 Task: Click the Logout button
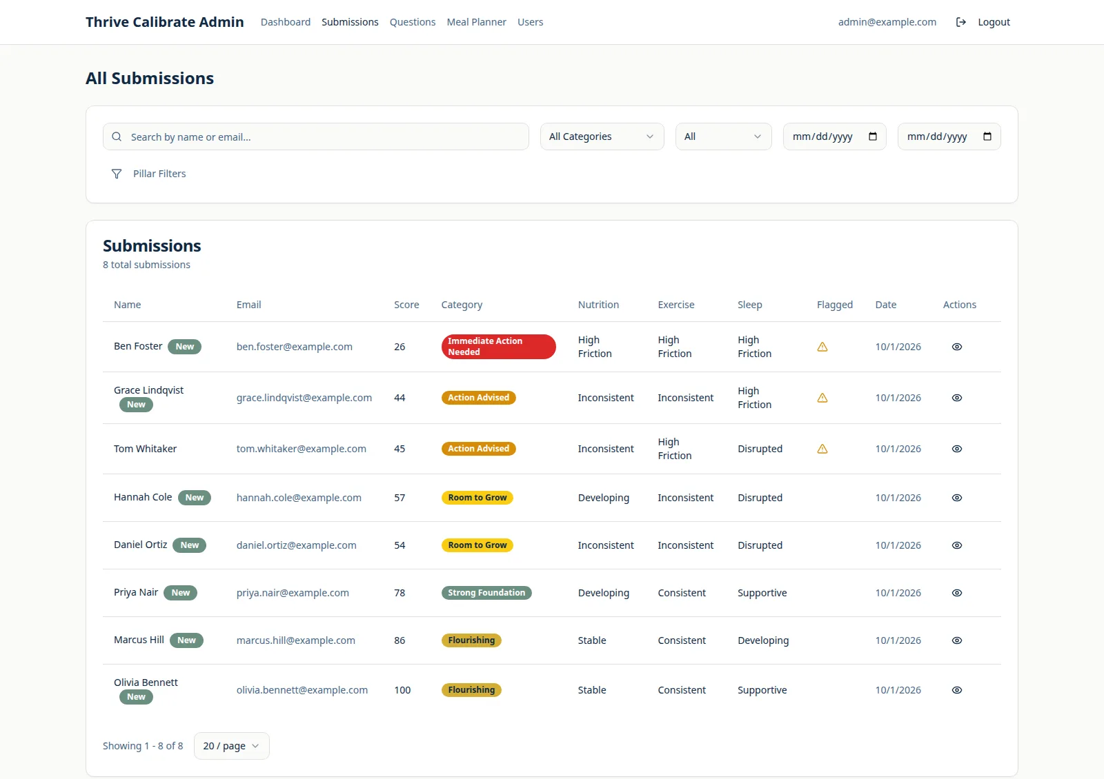(x=983, y=22)
